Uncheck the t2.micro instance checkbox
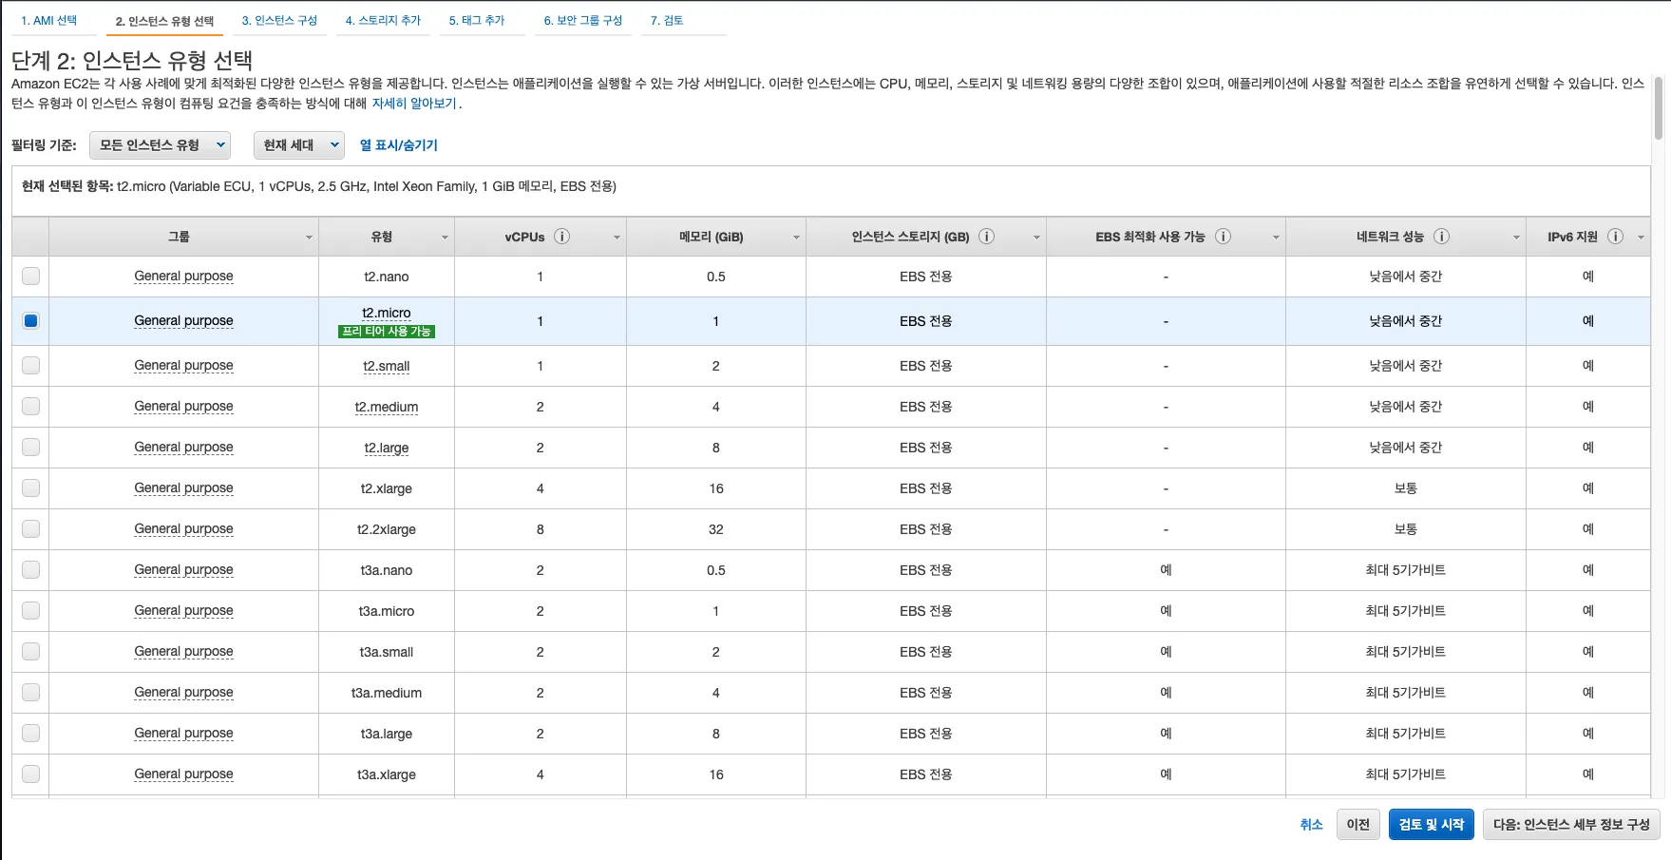The image size is (1671, 860). [31, 321]
